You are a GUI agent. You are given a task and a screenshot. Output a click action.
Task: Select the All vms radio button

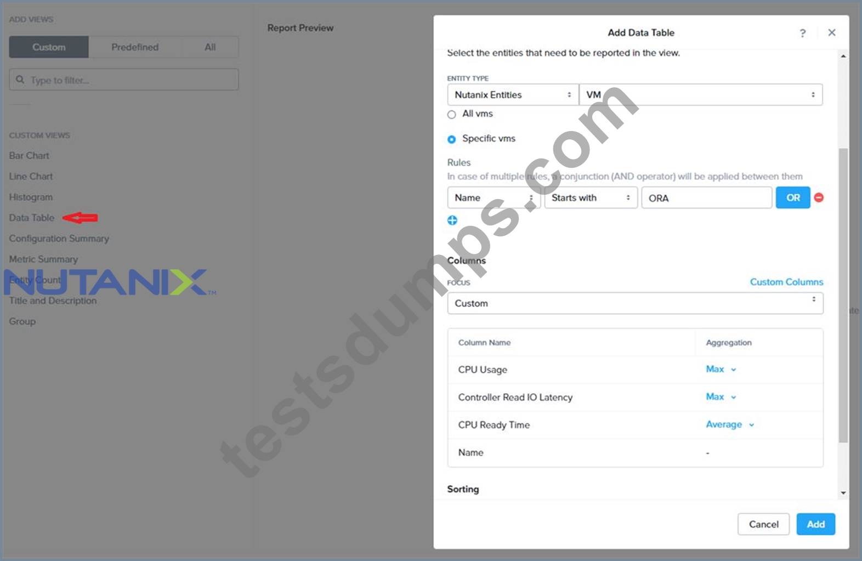tap(451, 114)
